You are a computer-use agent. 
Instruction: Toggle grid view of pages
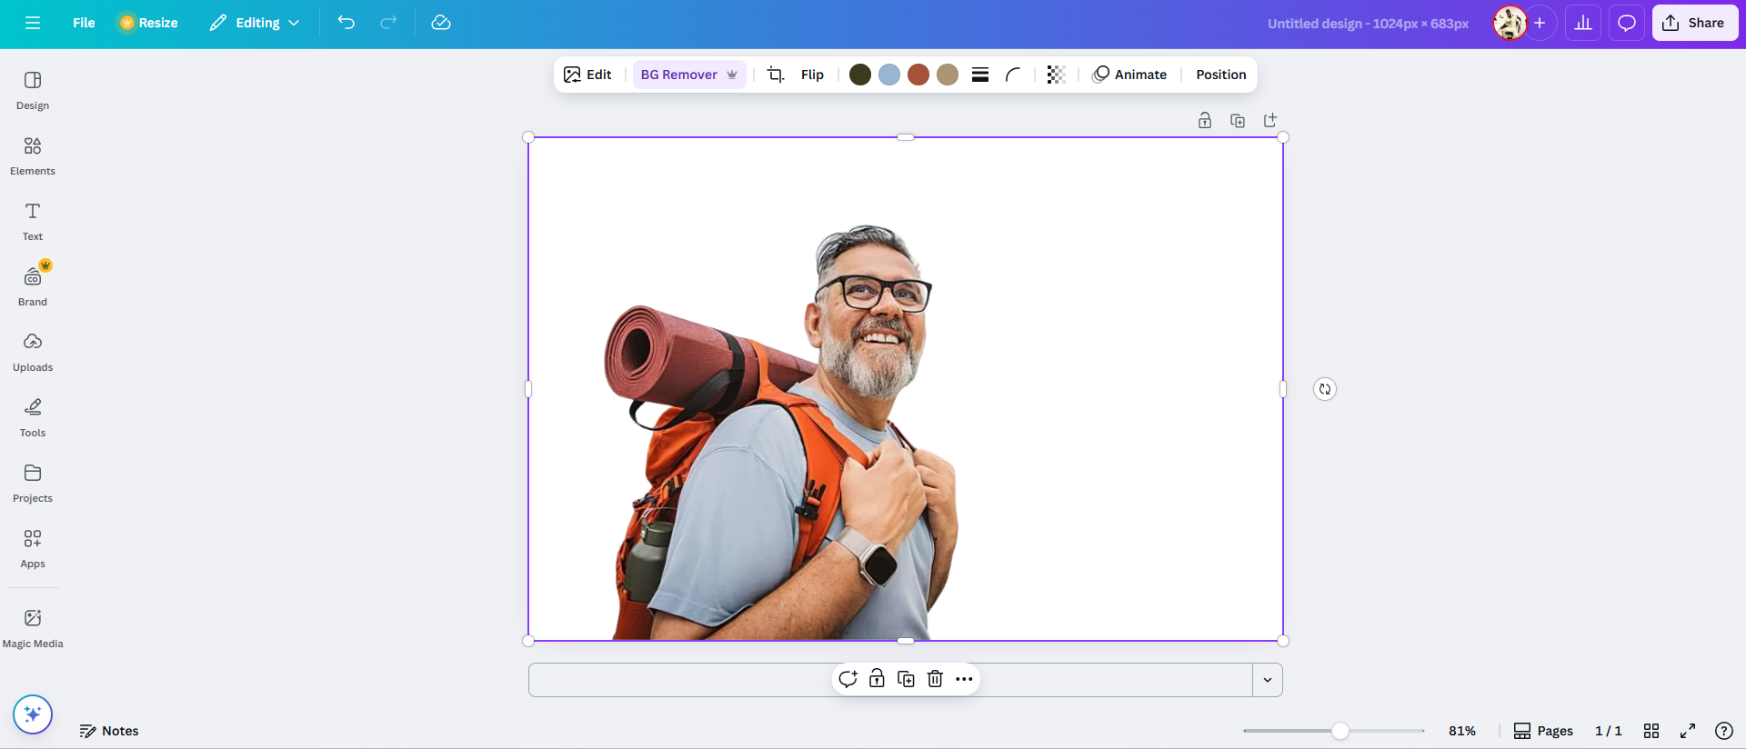pos(1651,731)
